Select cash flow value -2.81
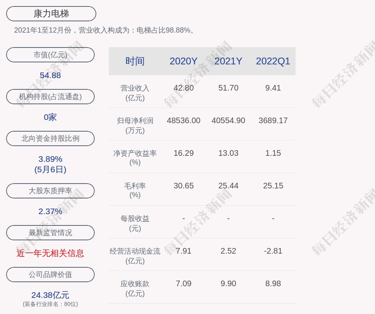This screenshot has height=314, width=375. pyautogui.click(x=273, y=251)
